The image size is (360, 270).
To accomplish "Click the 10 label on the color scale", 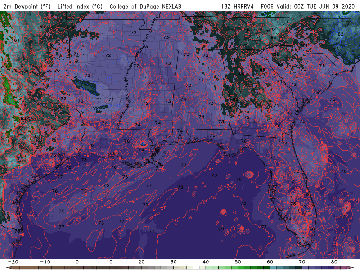I will pyautogui.click(x=109, y=262).
